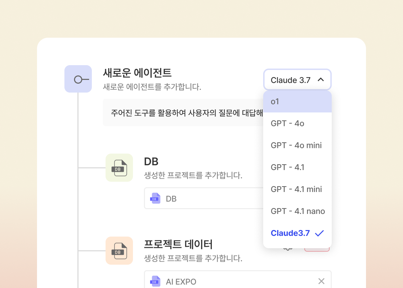Click description 새로운 에이전트를 추가합니다.
The image size is (403, 288).
coord(152,87)
